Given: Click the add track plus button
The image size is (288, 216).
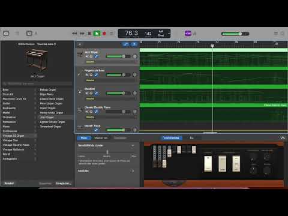Looking at the screenshot, I should [80, 44].
